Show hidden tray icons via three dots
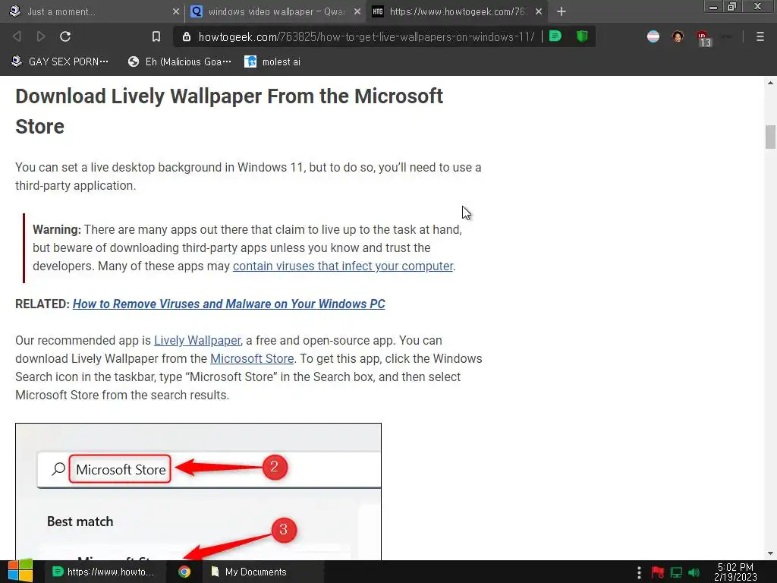 639,572
